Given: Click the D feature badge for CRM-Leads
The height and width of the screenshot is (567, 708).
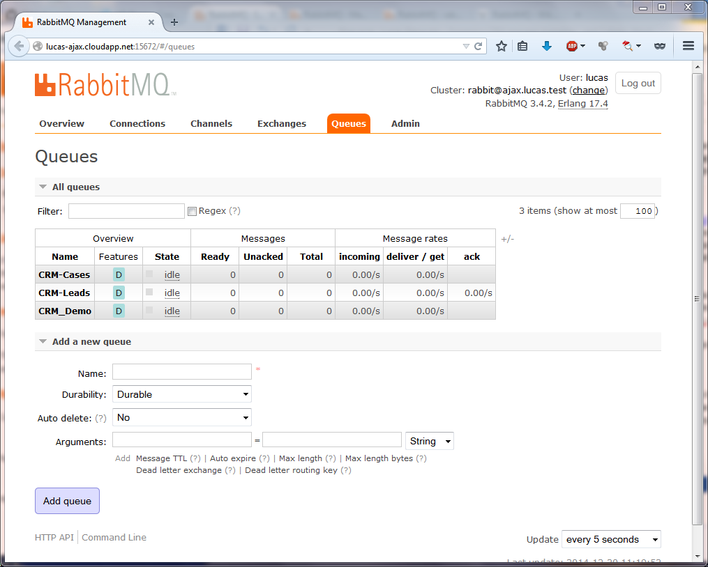Looking at the screenshot, I should [x=119, y=293].
